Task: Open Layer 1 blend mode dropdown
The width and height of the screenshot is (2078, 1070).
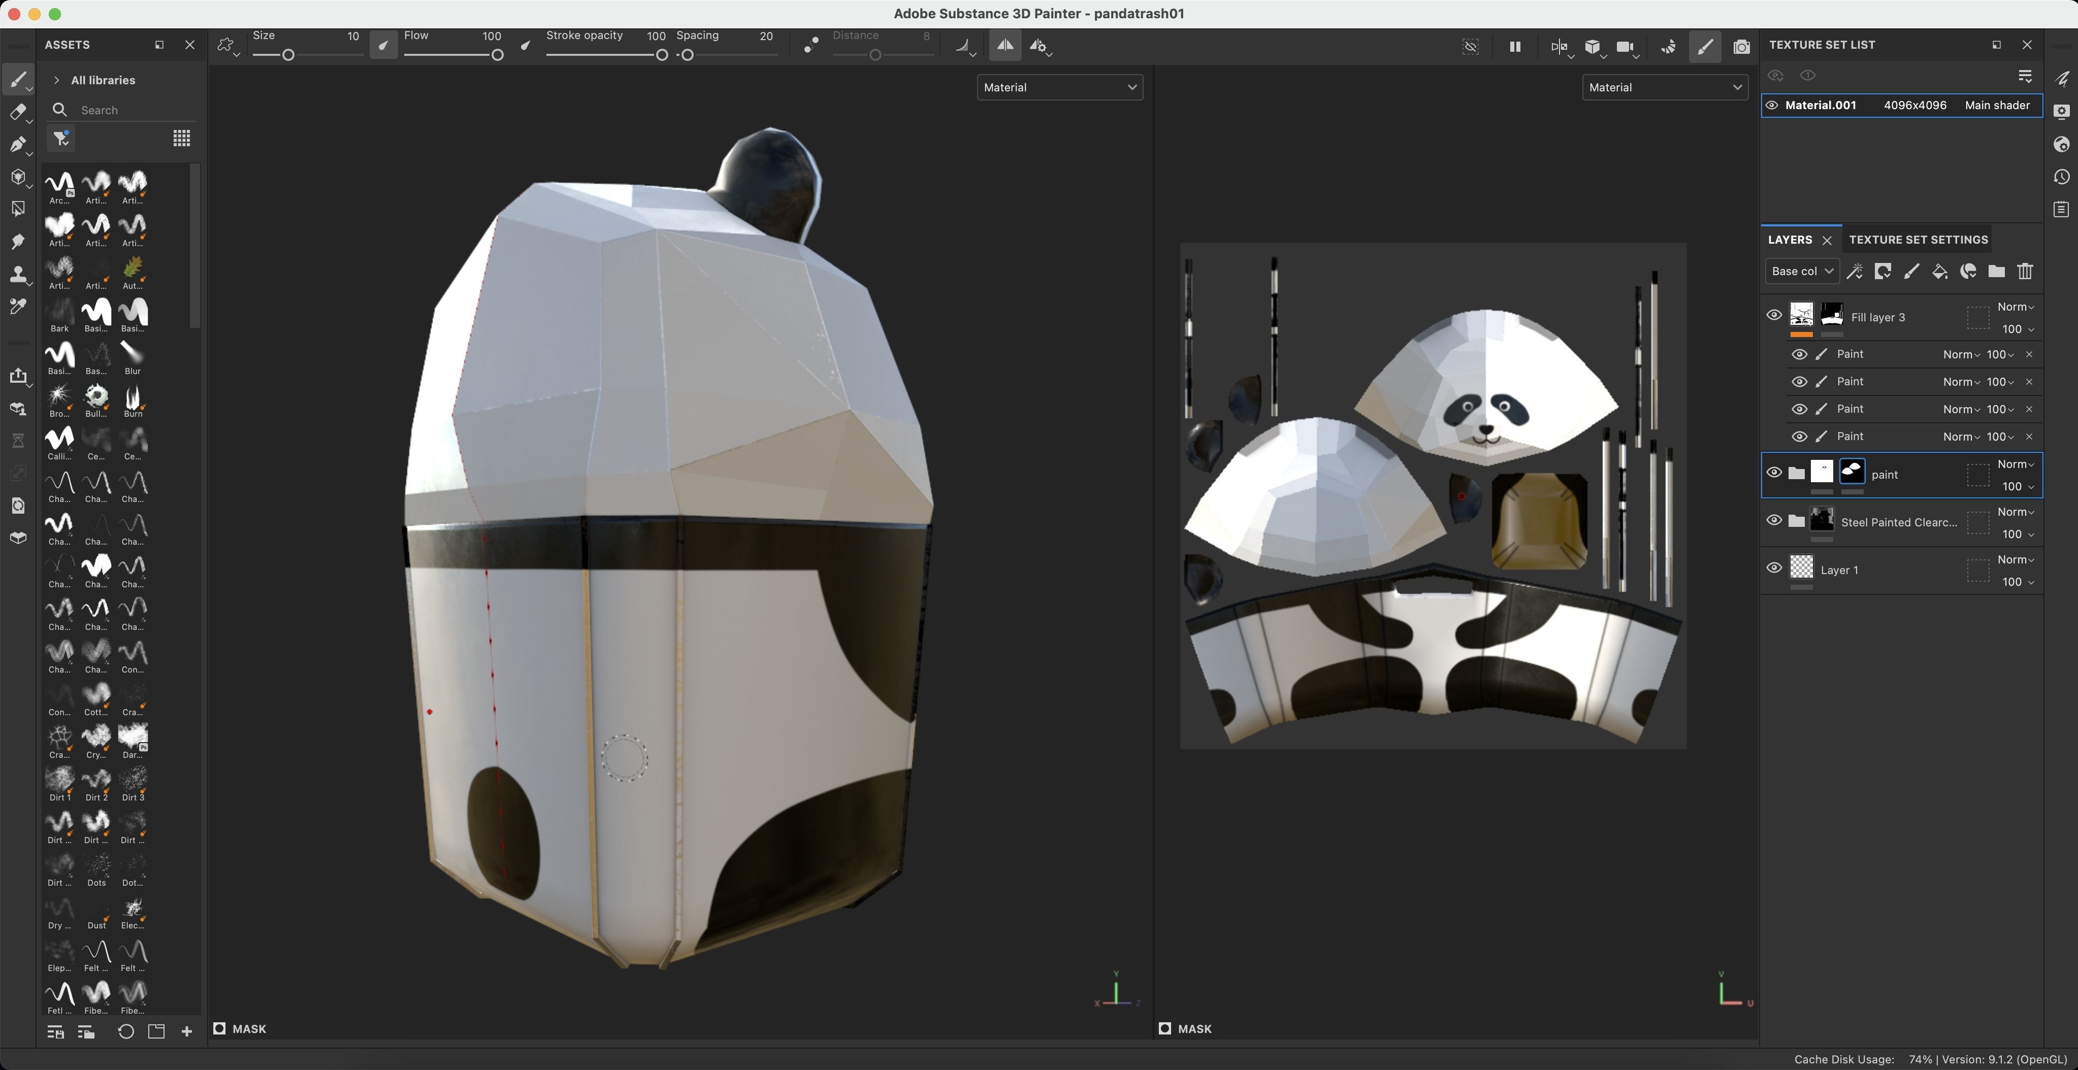Action: [2015, 559]
